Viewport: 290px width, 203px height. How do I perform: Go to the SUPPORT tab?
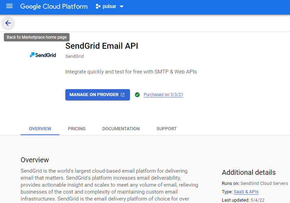coord(166,129)
